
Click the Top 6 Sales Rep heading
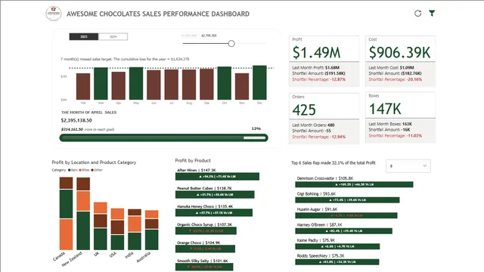click(x=334, y=163)
